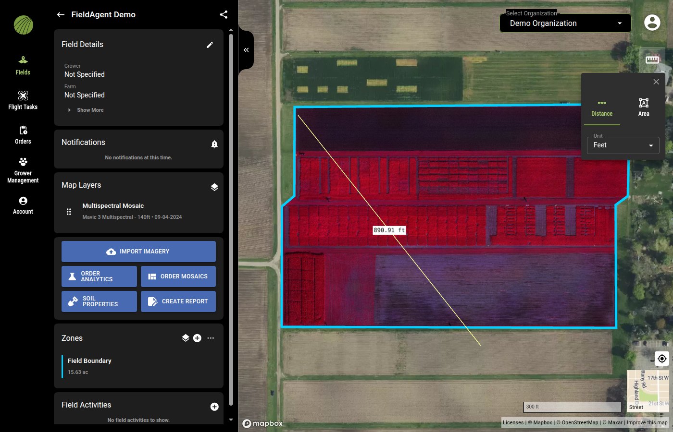
Task: Edit field details with the pencil icon
Action: coord(210,45)
